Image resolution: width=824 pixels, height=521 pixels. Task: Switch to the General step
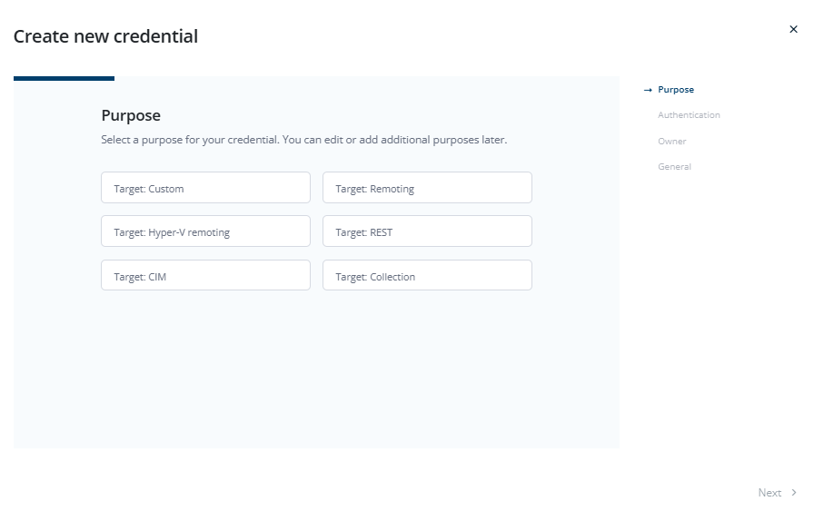coord(674,166)
